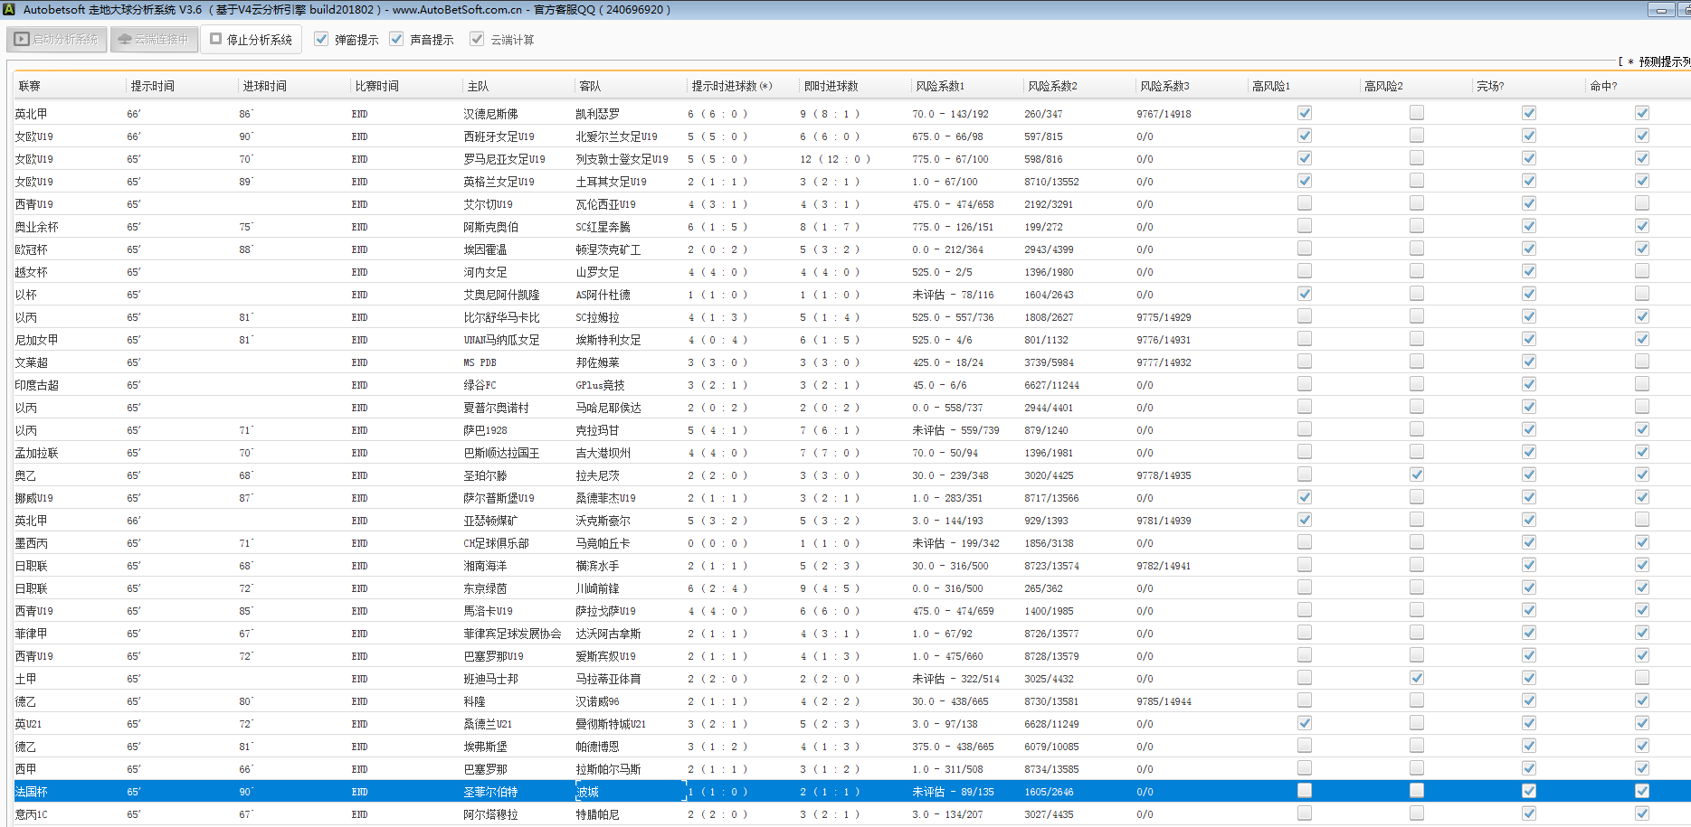Toggle the 云端计算 checkbox

tap(477, 39)
